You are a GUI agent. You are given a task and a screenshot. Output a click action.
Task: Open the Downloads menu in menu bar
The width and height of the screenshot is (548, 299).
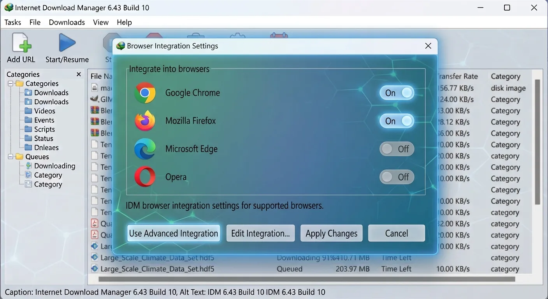(67, 23)
